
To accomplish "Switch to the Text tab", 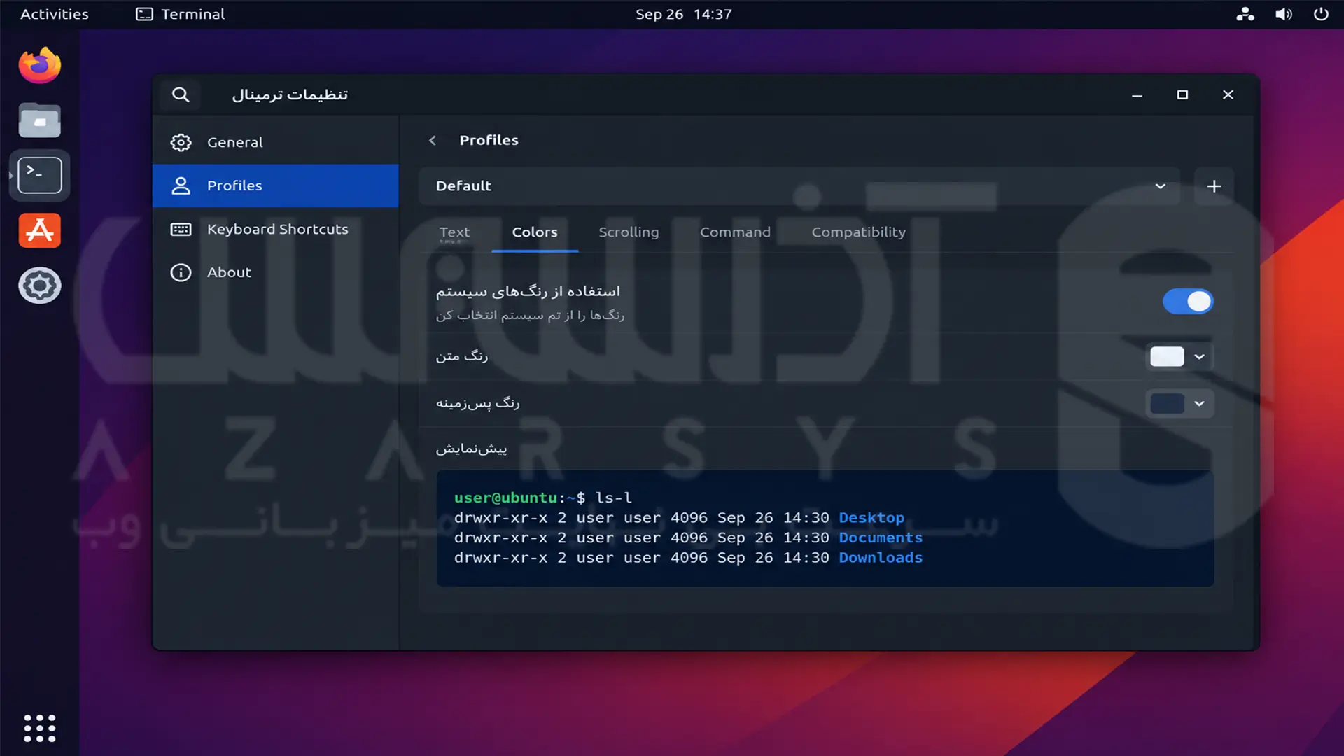I will 454,232.
